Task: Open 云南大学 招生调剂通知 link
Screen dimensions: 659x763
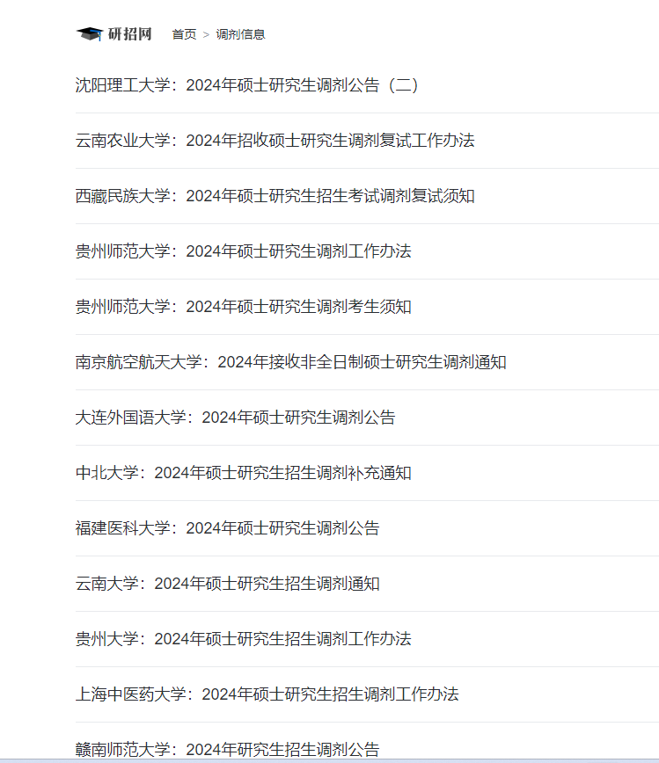Action: (228, 584)
